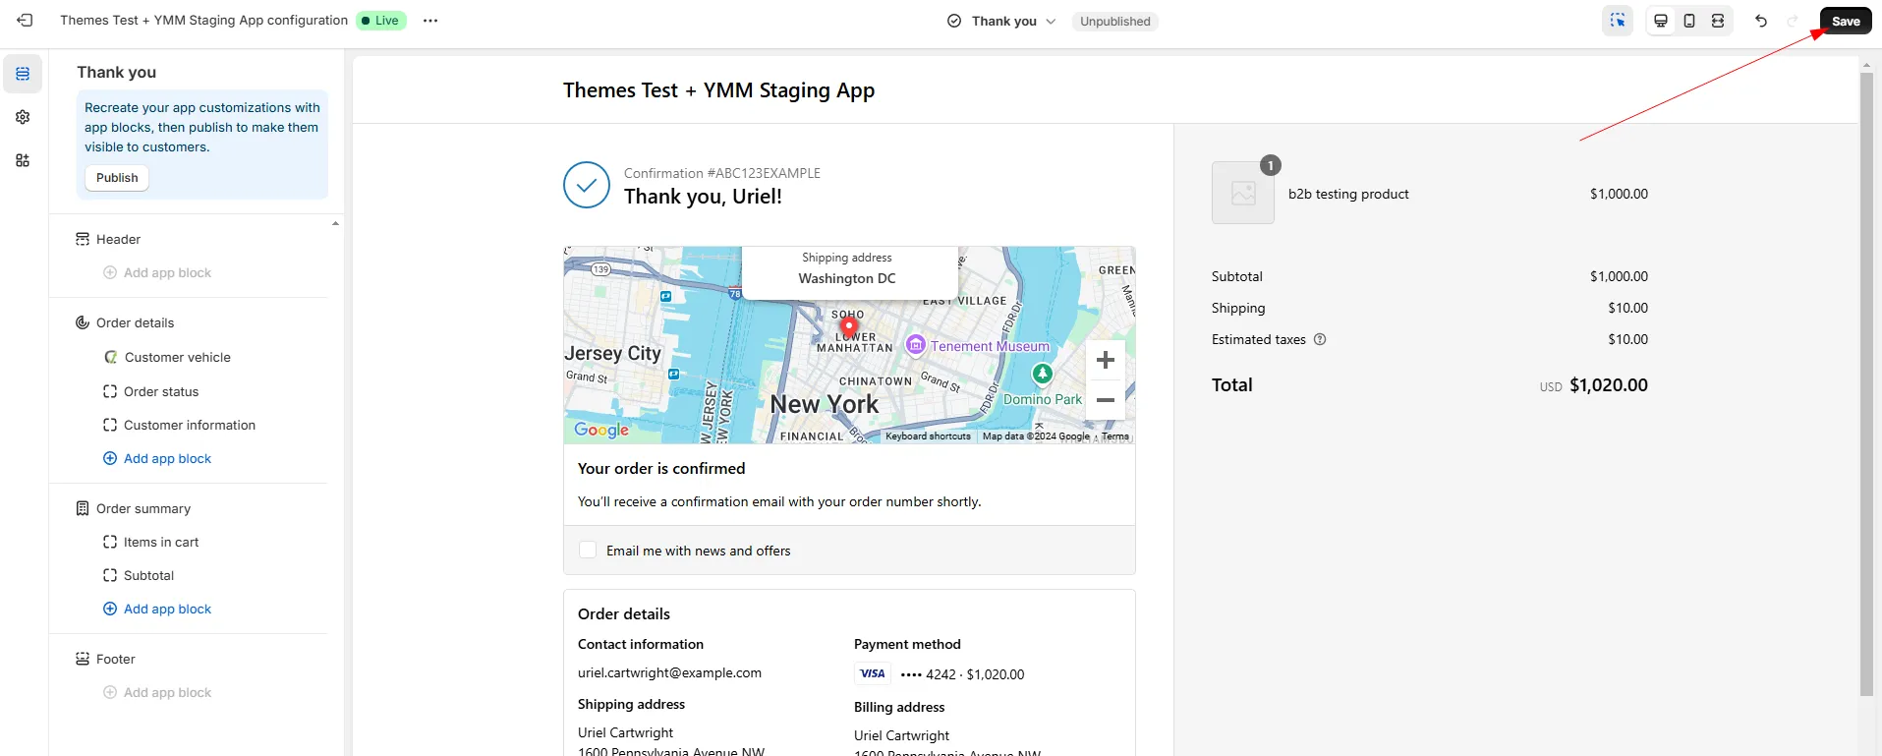Check Email me with news and offers
1882x756 pixels.
pyautogui.click(x=588, y=551)
